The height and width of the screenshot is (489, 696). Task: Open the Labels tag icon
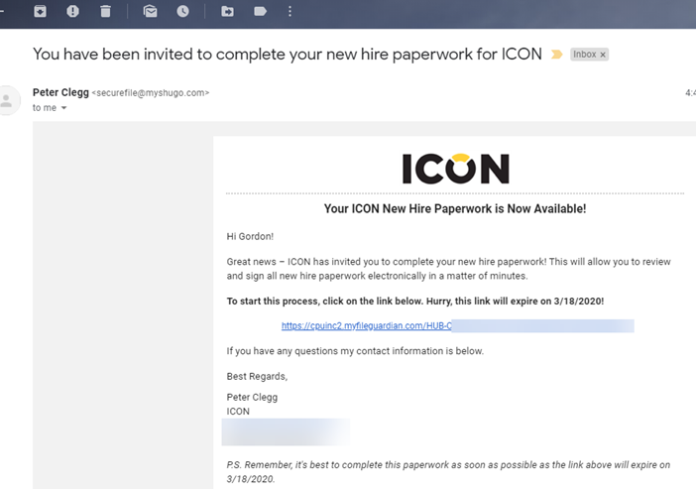pos(260,11)
